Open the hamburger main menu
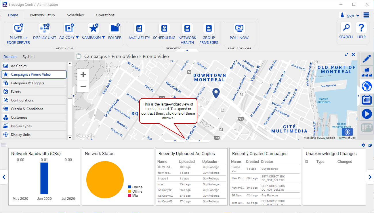 click(366, 15)
